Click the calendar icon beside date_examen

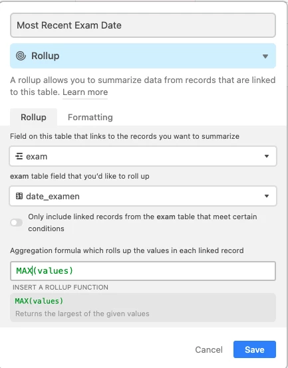19,196
